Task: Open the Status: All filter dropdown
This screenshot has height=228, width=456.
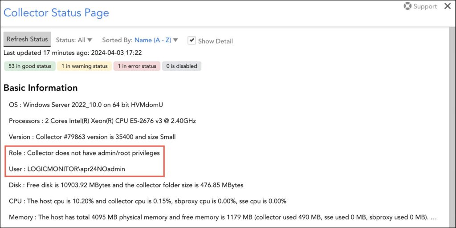Action: pos(74,40)
